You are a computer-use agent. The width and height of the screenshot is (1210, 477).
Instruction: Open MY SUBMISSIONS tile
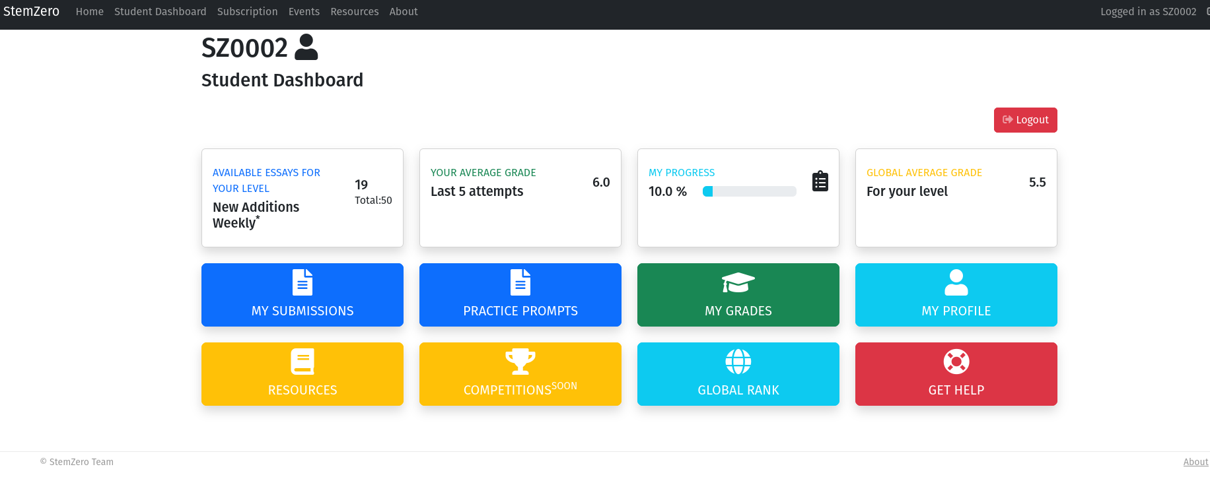pyautogui.click(x=302, y=295)
